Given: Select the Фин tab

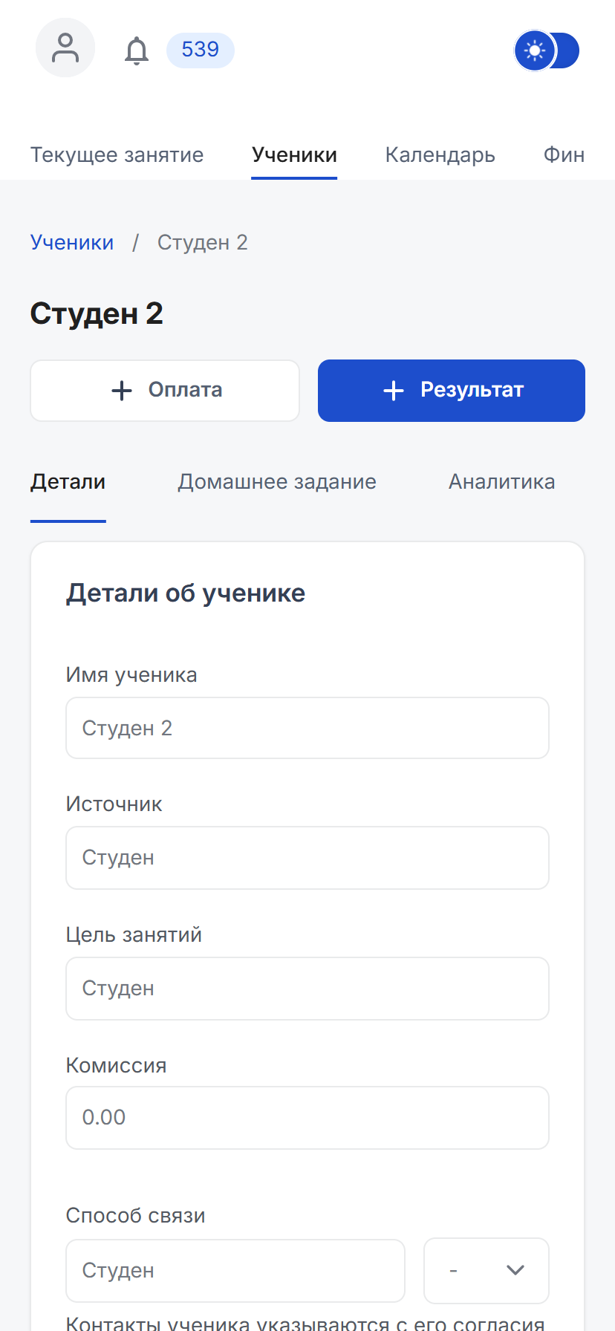Looking at the screenshot, I should [x=564, y=154].
